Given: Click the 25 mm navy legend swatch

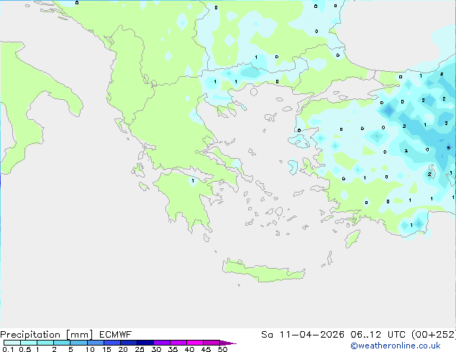Looking at the screenshot, I should pyautogui.click(x=145, y=343).
